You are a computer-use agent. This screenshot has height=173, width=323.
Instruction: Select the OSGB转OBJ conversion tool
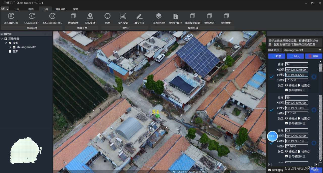[11, 18]
